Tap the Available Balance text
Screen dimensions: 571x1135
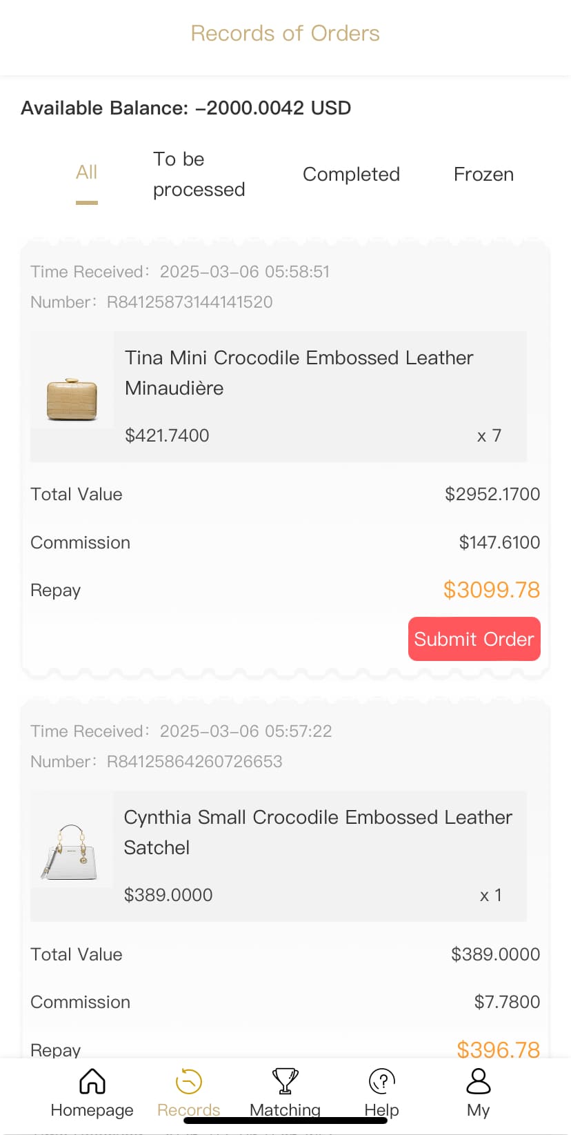[x=186, y=108]
